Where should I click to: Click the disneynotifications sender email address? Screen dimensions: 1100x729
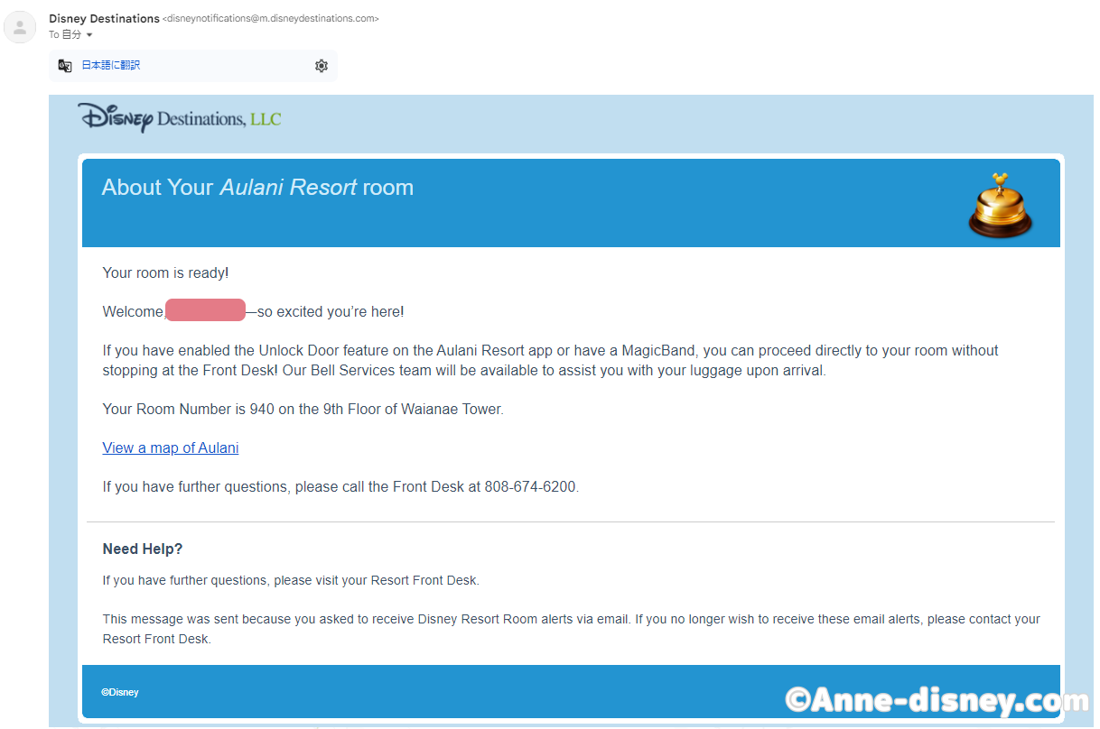271,18
